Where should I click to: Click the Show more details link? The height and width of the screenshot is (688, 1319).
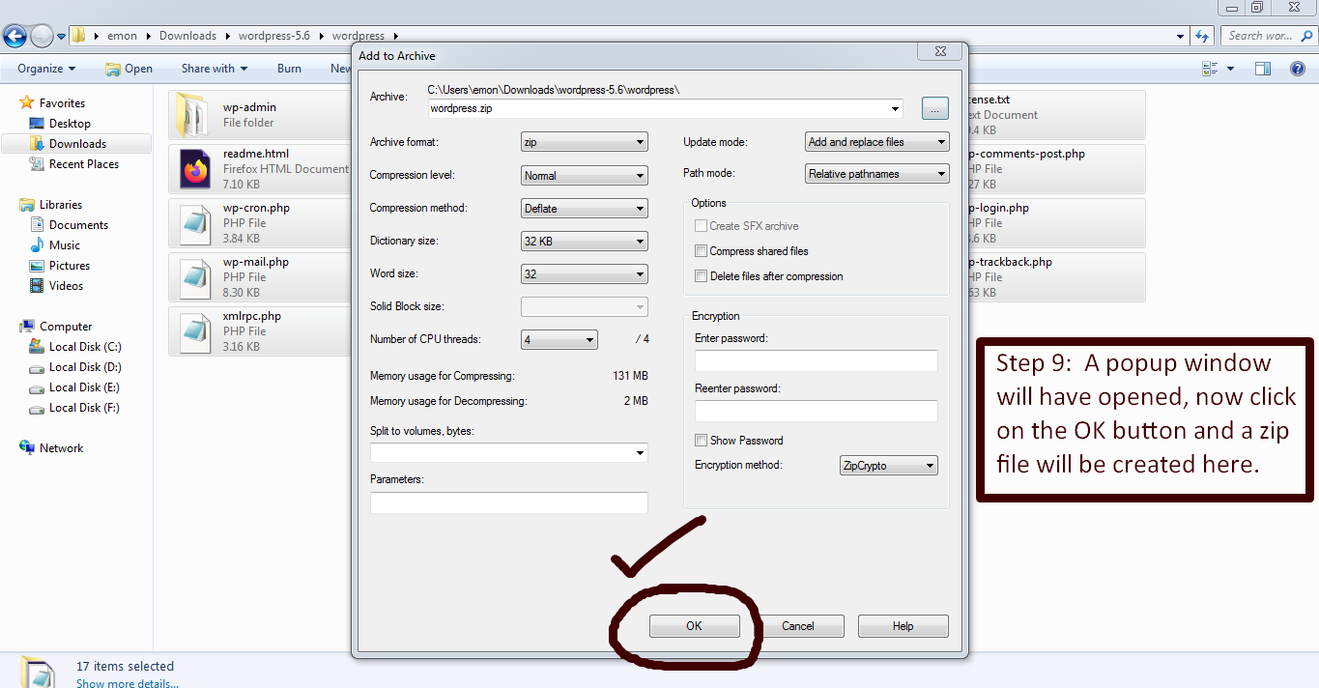tap(128, 682)
